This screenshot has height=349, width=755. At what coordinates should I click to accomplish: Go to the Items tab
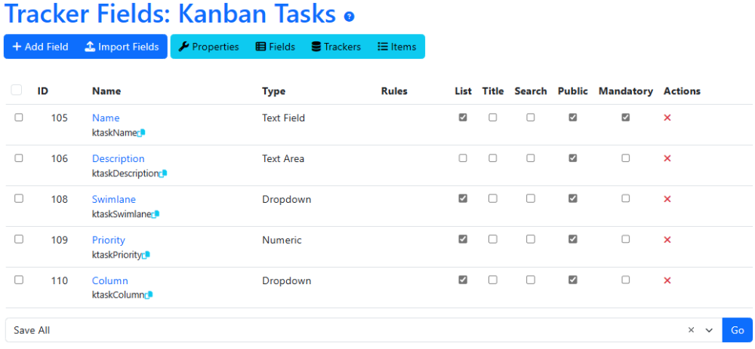[396, 47]
